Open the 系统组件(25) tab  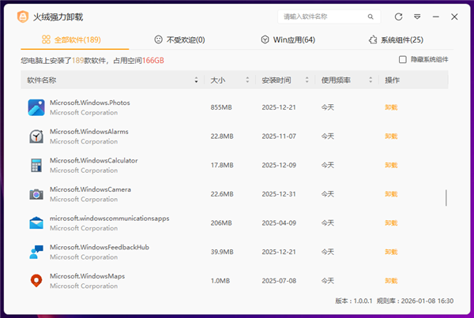coord(396,39)
